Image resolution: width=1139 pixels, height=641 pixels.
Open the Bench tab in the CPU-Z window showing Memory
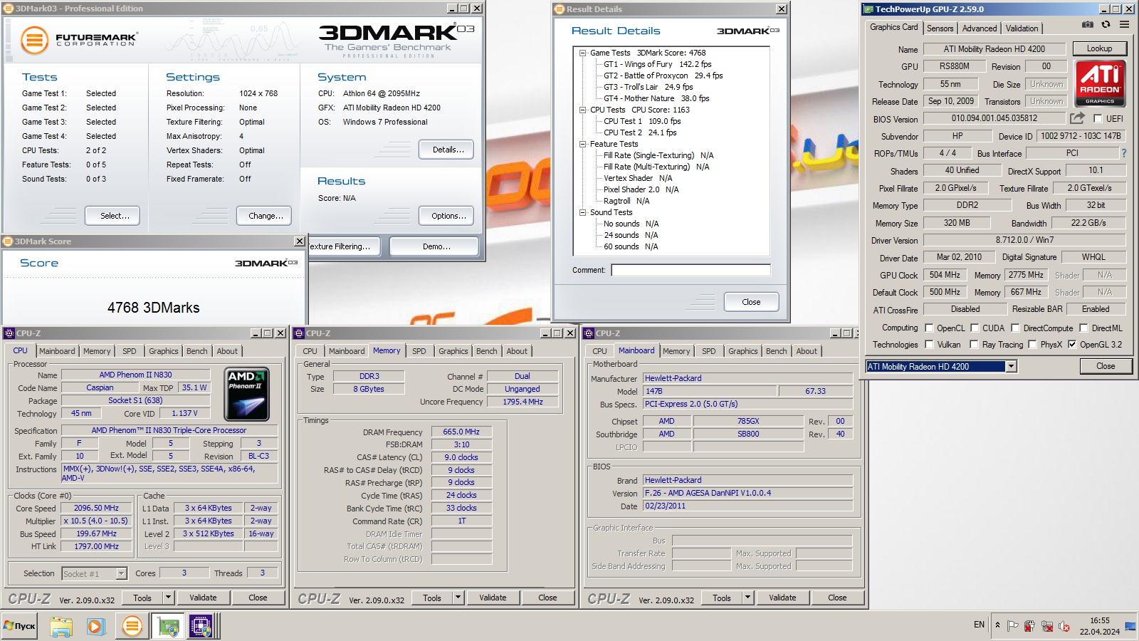coord(487,351)
